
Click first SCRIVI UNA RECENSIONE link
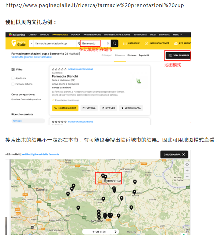pos(81,69)
